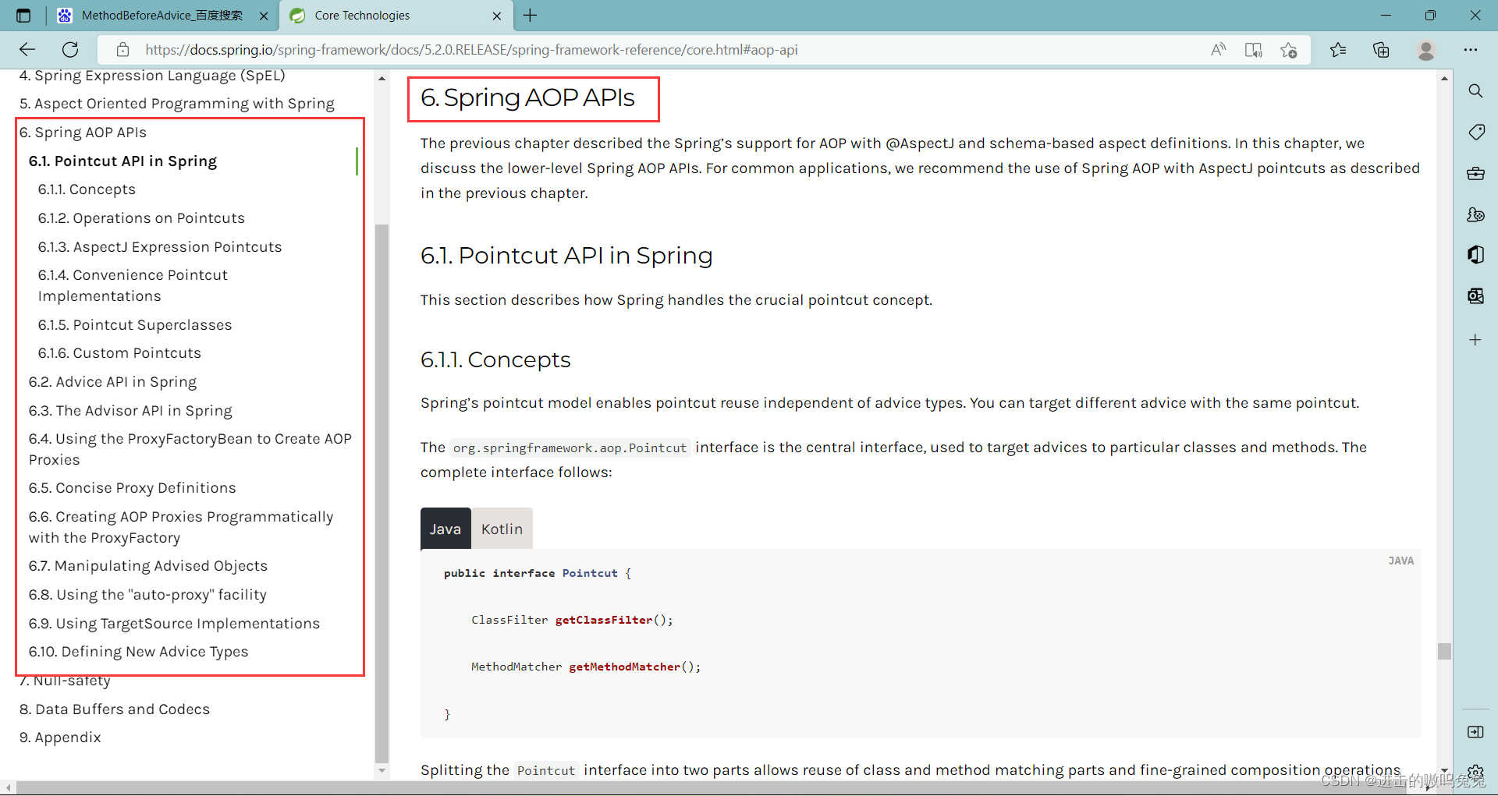This screenshot has width=1498, height=796.
Task: Open sidebar Tools briefcase icon
Action: click(1475, 173)
